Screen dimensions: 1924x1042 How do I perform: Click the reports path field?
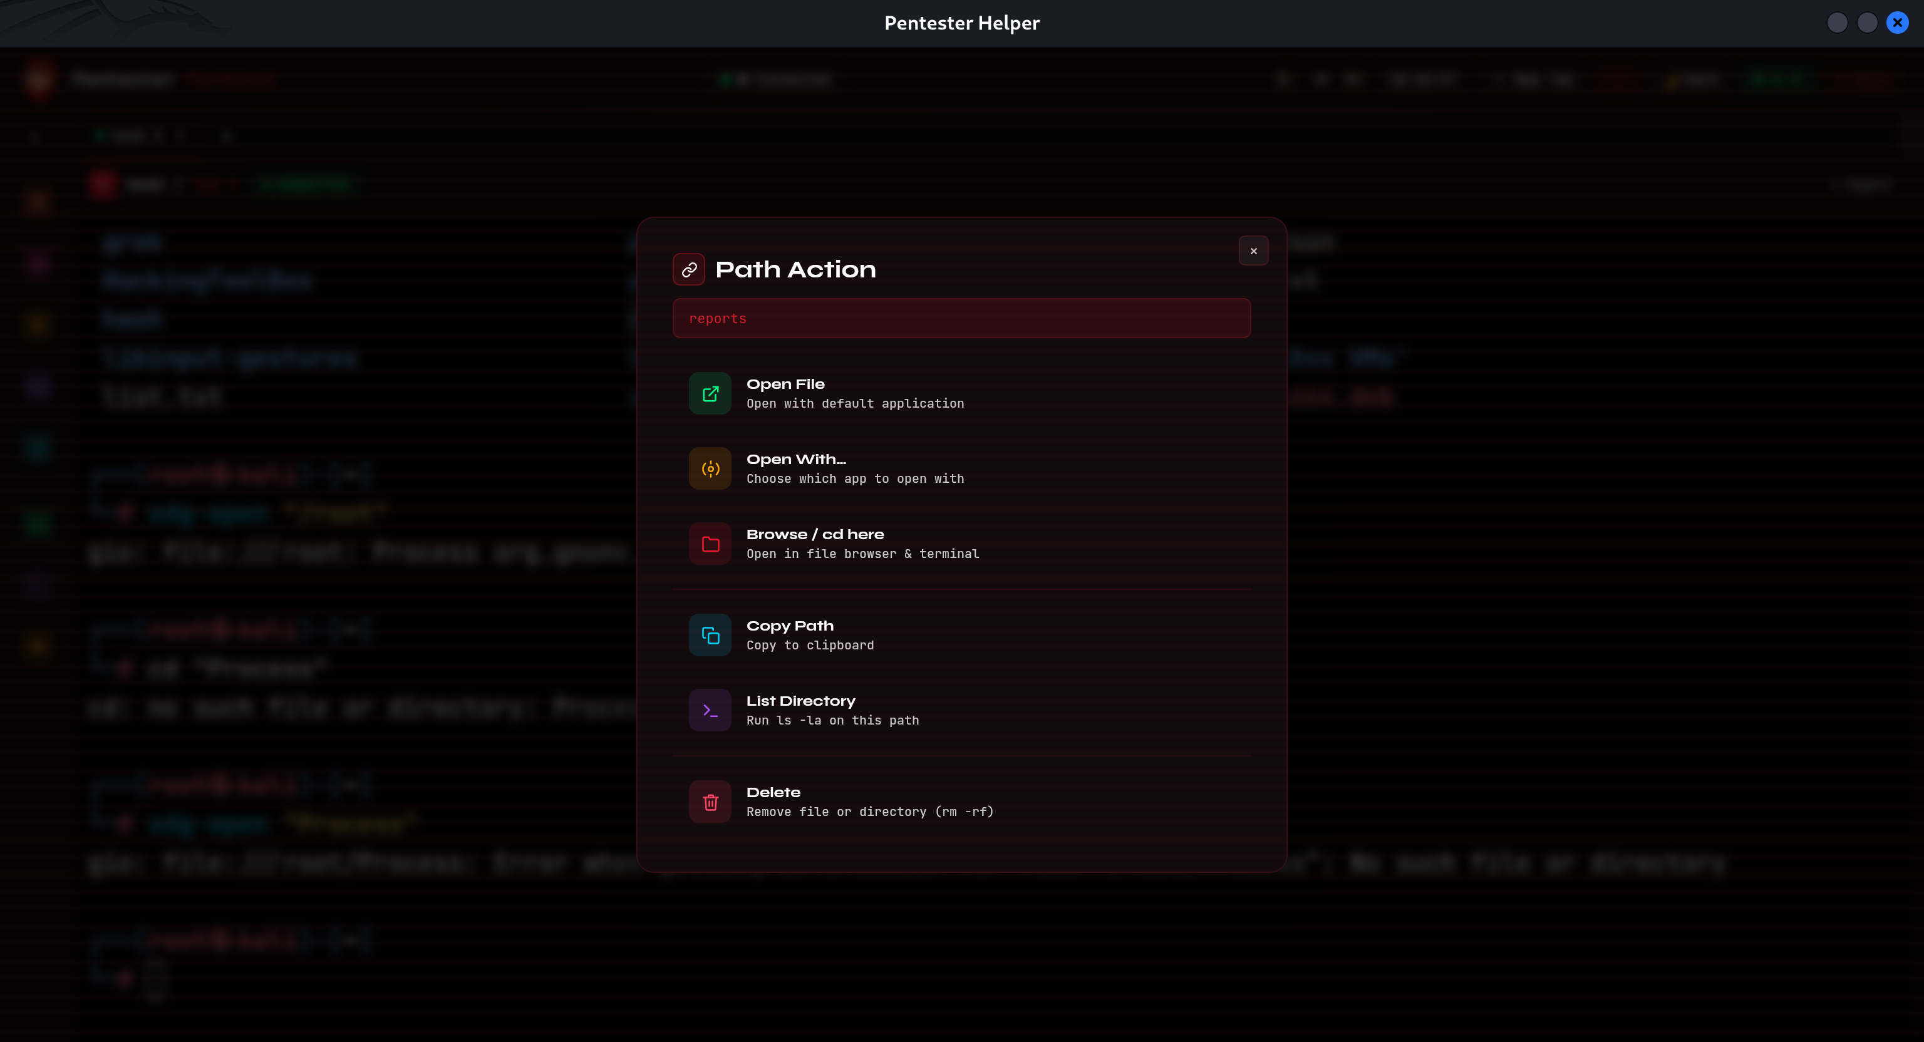pyautogui.click(x=961, y=318)
